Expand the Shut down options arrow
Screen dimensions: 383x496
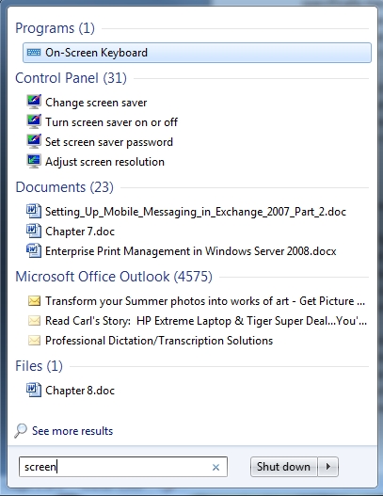click(x=328, y=467)
